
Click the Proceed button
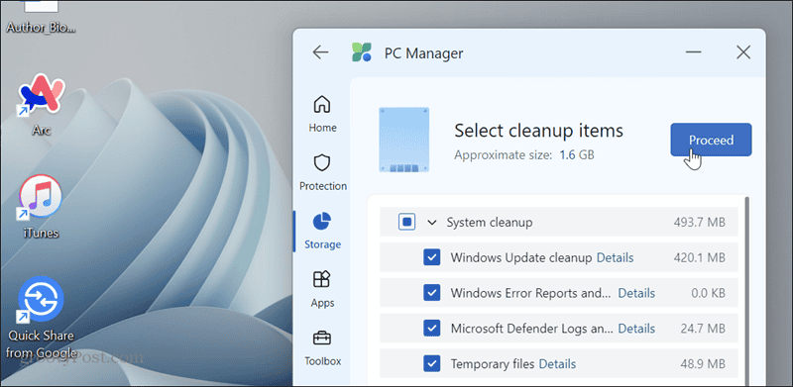(711, 140)
